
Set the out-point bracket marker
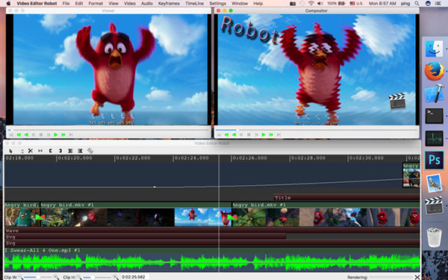pyautogui.click(x=60, y=151)
